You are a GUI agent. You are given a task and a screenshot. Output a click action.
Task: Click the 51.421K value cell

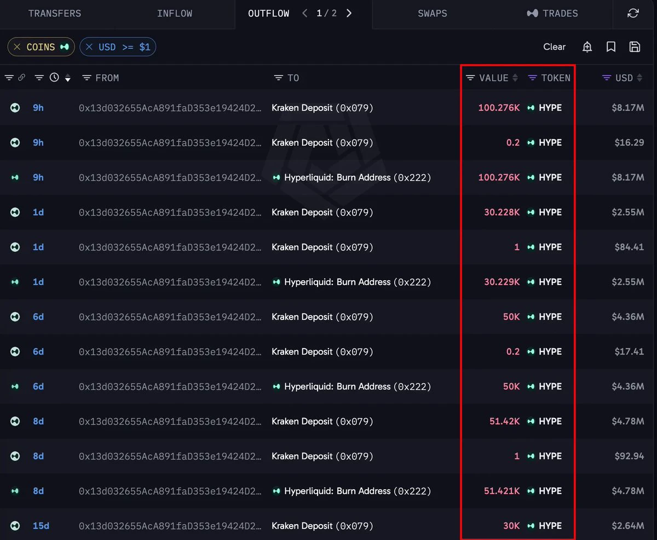pos(502,491)
